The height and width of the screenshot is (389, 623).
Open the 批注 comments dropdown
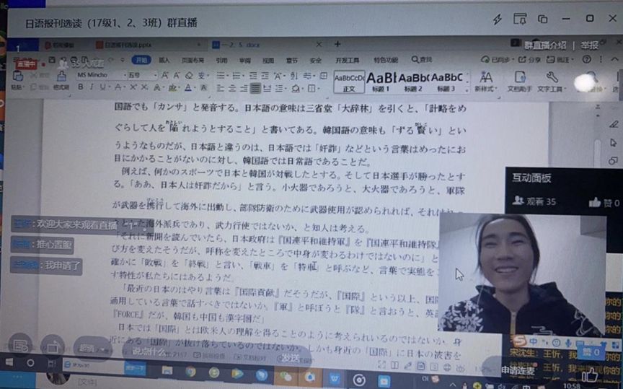pos(560,60)
